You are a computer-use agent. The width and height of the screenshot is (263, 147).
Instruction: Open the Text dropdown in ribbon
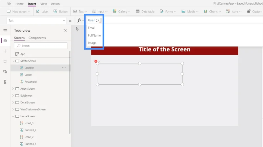click(80, 12)
